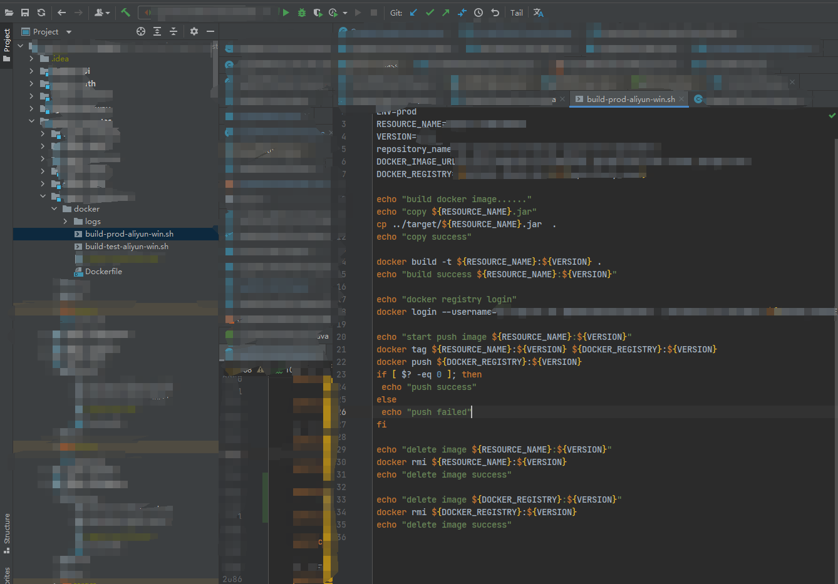This screenshot has height=584, width=838.
Task: Hide the Project panel with minus icon
Action: click(x=210, y=31)
